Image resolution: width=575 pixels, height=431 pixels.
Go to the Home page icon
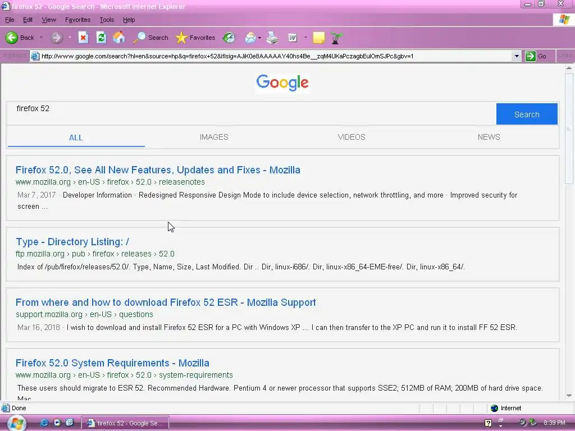pos(119,38)
